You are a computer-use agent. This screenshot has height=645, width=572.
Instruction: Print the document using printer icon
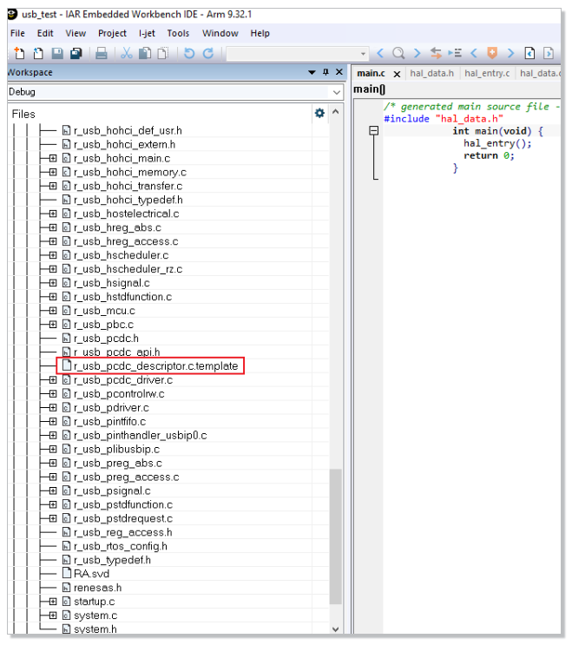pos(102,54)
